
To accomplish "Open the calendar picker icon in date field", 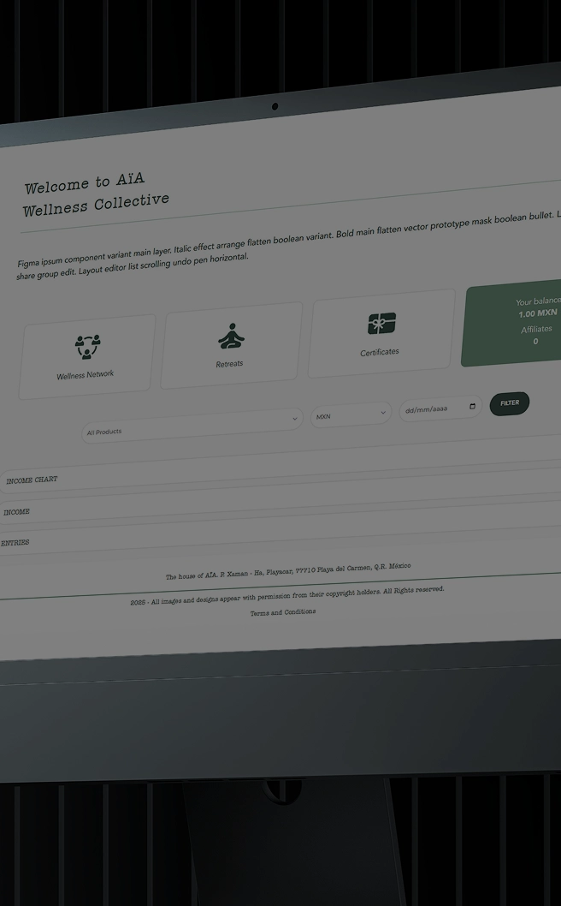I will click(472, 407).
